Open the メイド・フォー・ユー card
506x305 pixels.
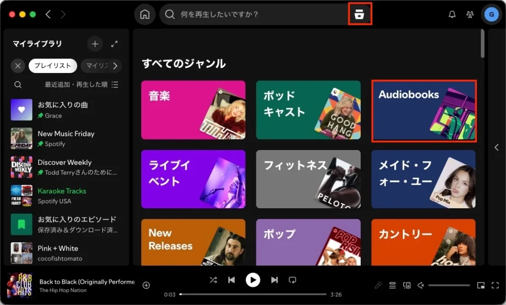[x=423, y=179]
